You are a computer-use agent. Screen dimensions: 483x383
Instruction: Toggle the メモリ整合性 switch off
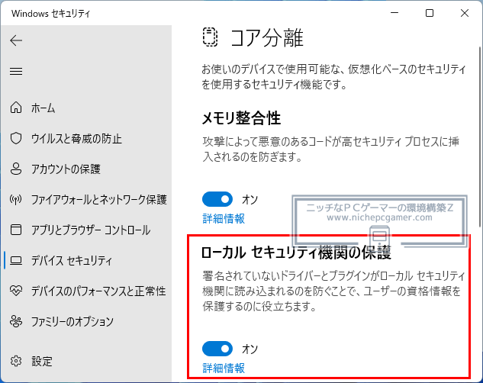pos(217,199)
